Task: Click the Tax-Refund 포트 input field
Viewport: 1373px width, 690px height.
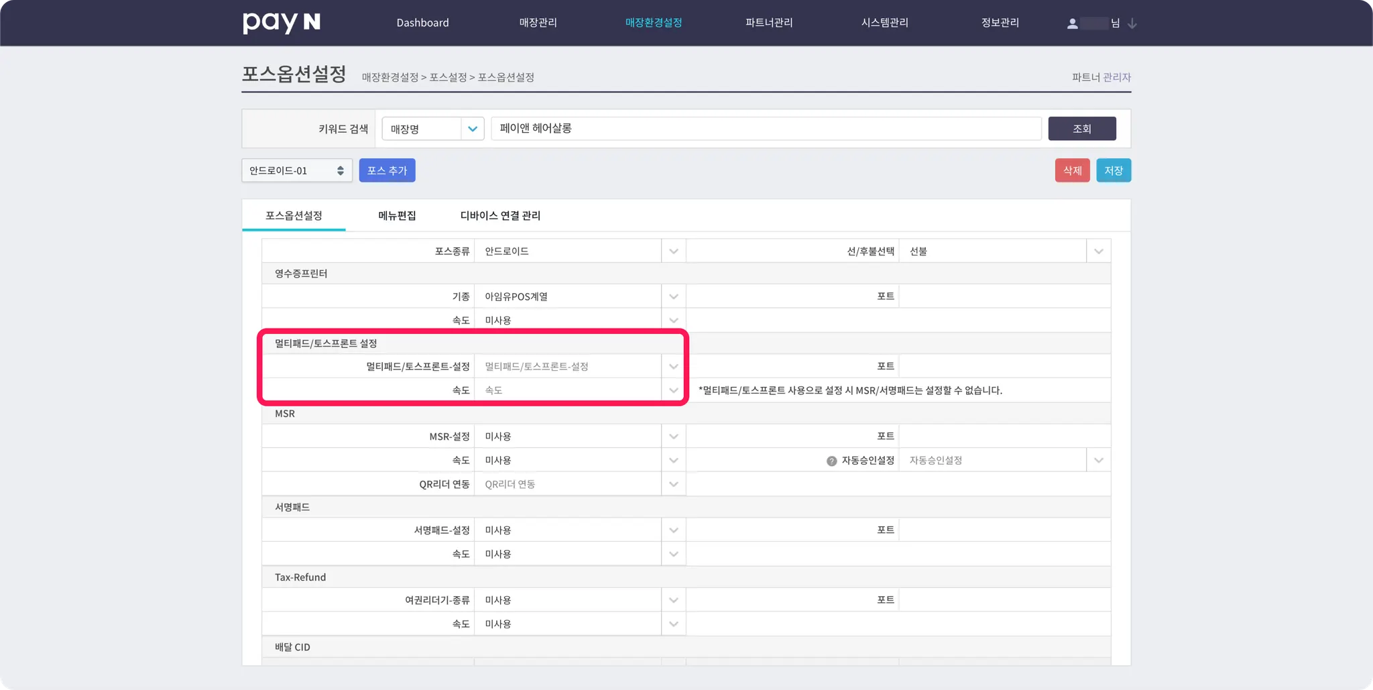Action: [x=1004, y=600]
